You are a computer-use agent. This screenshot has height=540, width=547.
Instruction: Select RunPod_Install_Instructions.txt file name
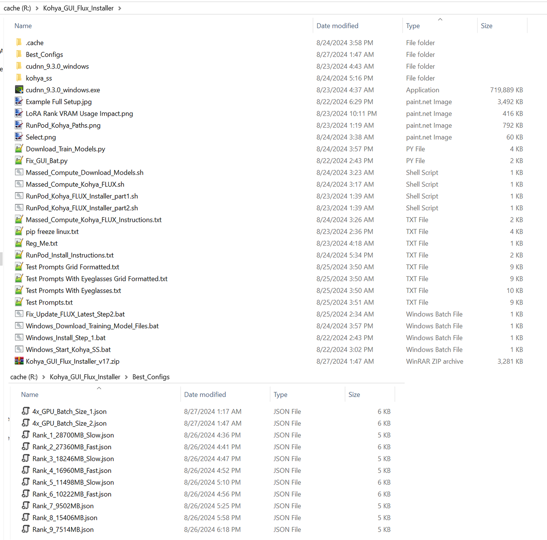coord(70,255)
